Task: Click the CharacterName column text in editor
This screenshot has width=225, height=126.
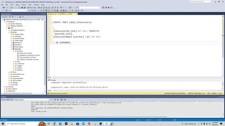Action: 63,37
